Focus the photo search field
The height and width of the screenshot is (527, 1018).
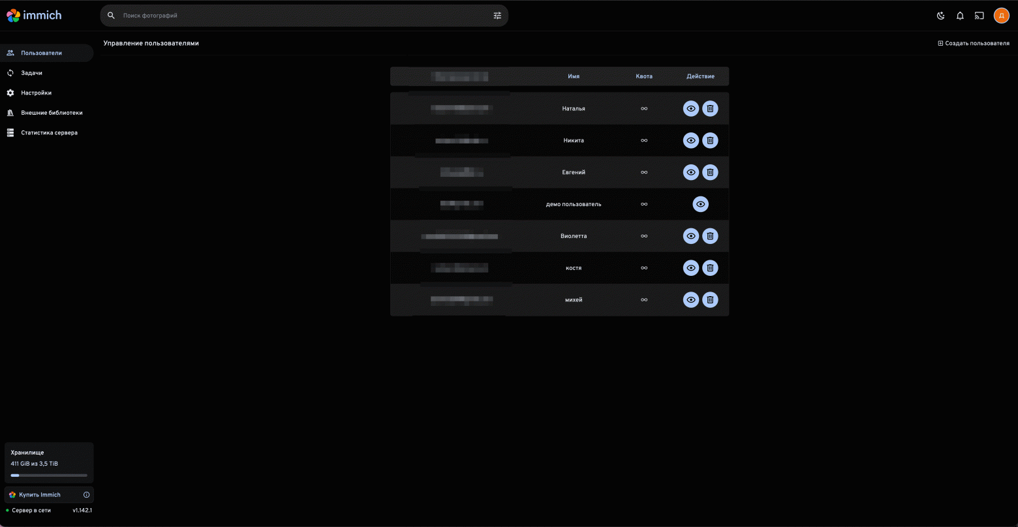(x=304, y=16)
